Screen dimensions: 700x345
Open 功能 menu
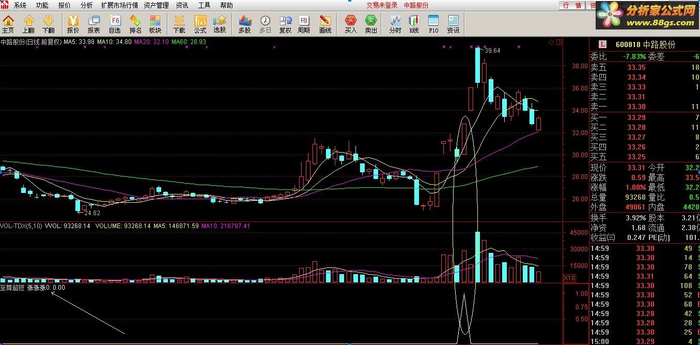(x=42, y=5)
